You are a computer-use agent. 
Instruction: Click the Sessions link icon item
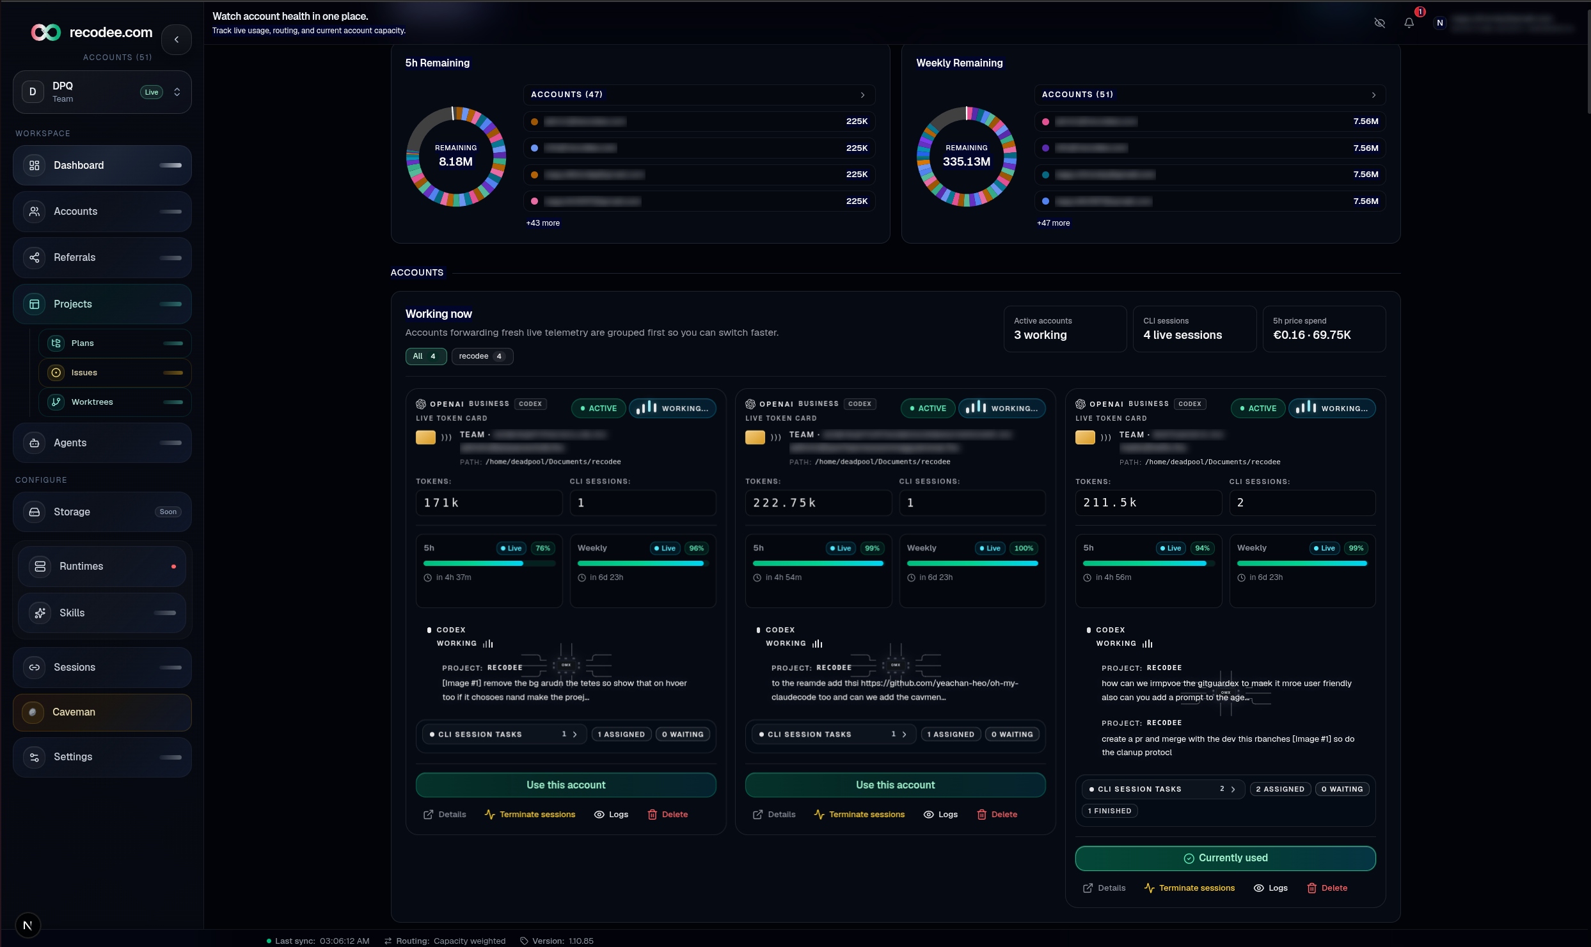click(x=35, y=668)
